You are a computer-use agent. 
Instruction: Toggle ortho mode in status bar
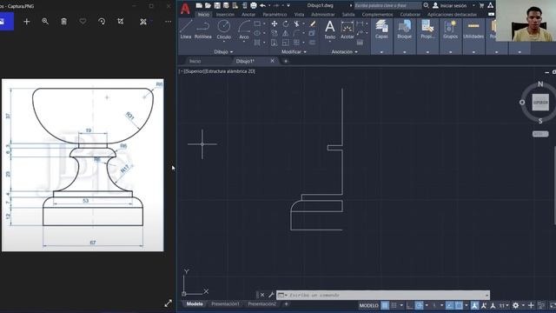pyautogui.click(x=409, y=305)
